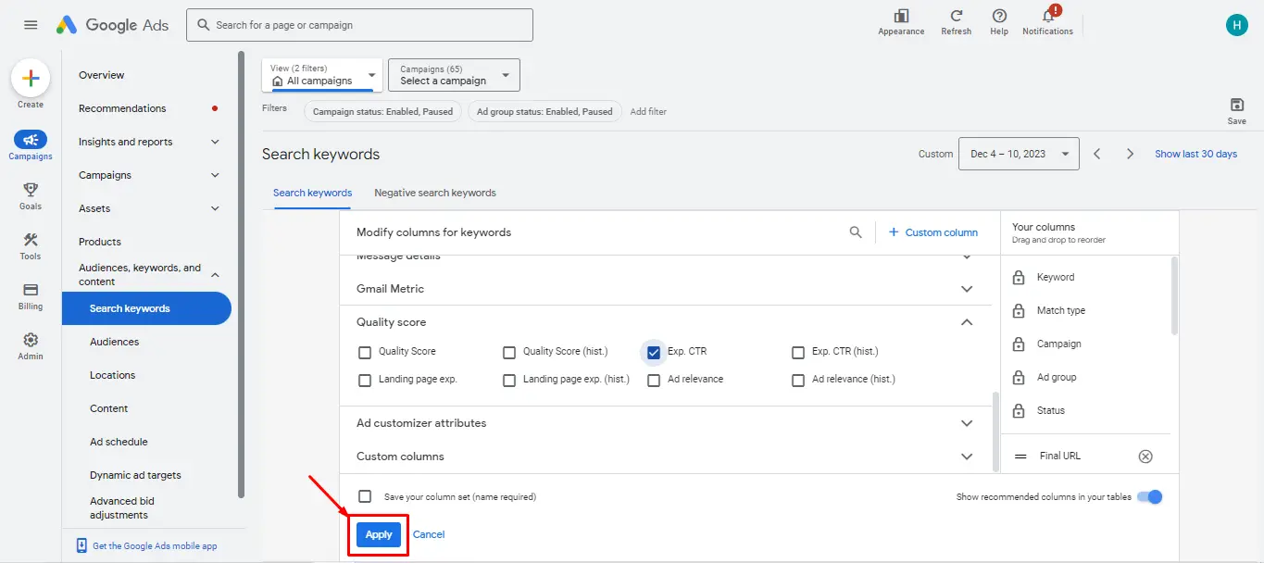Uncheck the Exp. CTR checkbox
Image resolution: width=1264 pixels, height=563 pixels.
pos(654,352)
